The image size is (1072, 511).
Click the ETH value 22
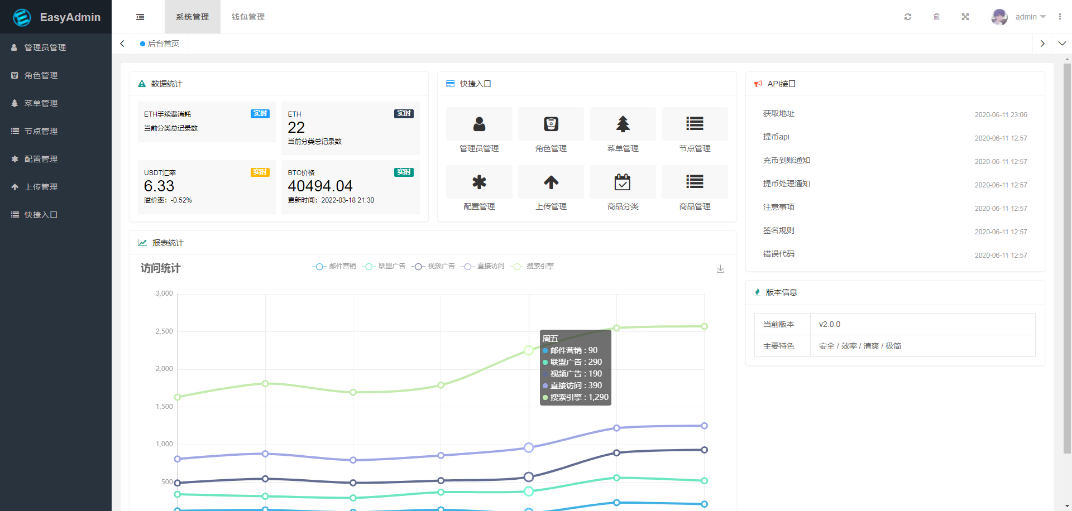pyautogui.click(x=296, y=128)
